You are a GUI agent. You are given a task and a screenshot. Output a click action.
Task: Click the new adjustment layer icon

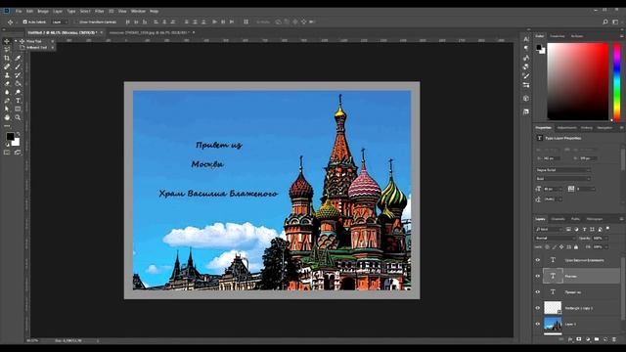(x=588, y=339)
